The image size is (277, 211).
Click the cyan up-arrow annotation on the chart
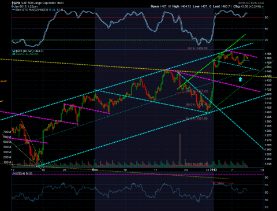point(240,79)
